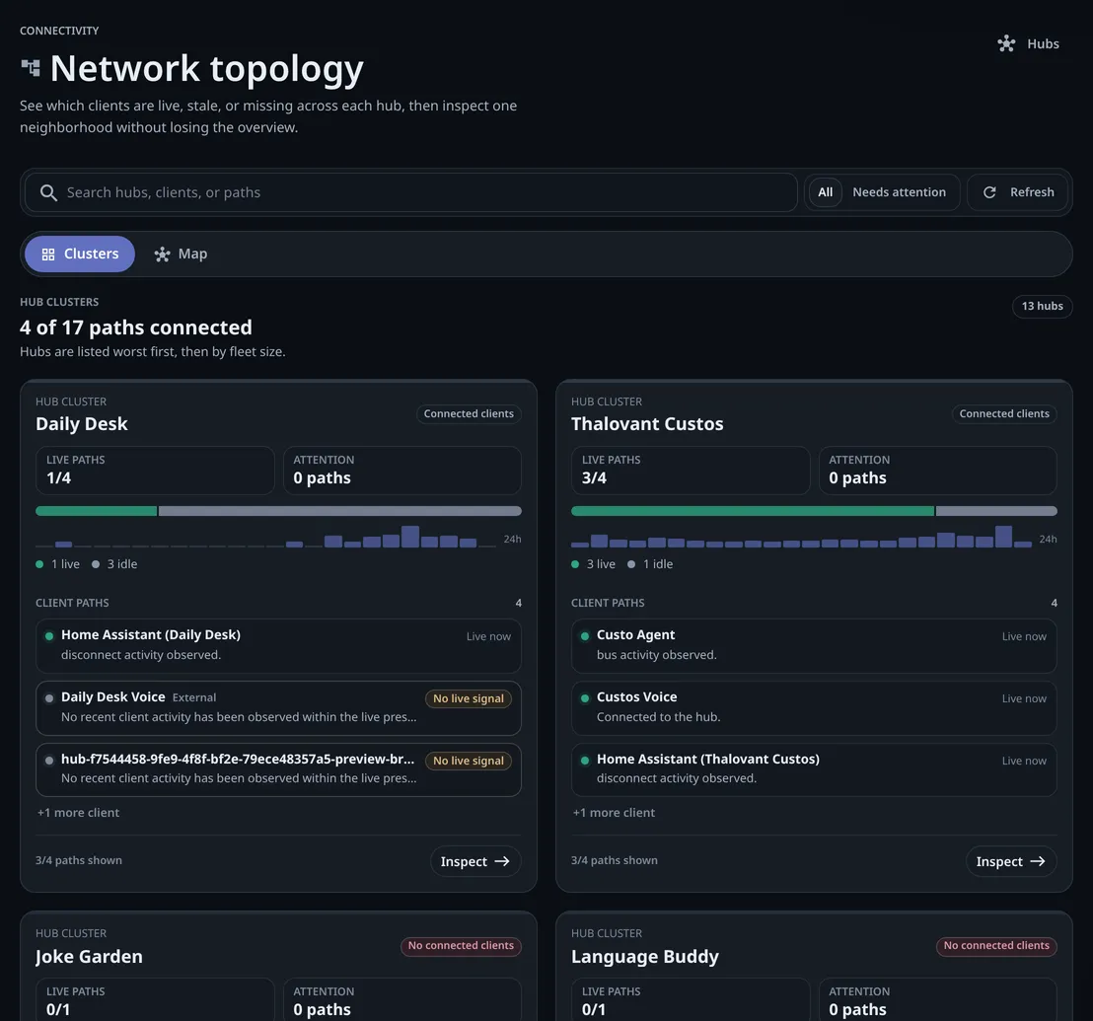Click the '1 live' legend in Daily Desk
The height and width of the screenshot is (1021, 1093).
pos(58,564)
